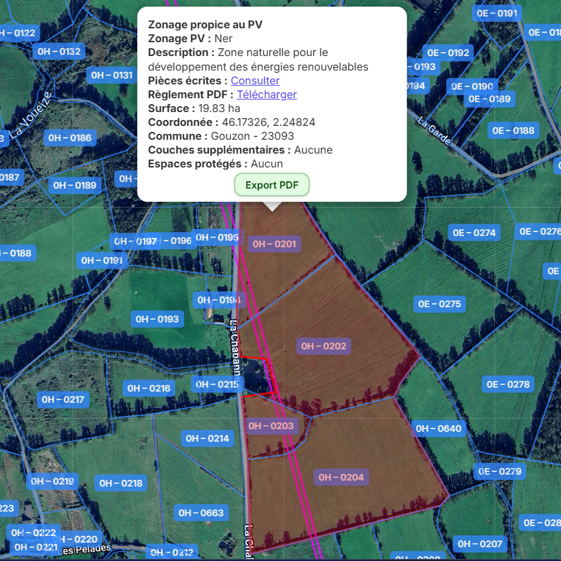Select parcel label 0H – 0202

point(323,346)
